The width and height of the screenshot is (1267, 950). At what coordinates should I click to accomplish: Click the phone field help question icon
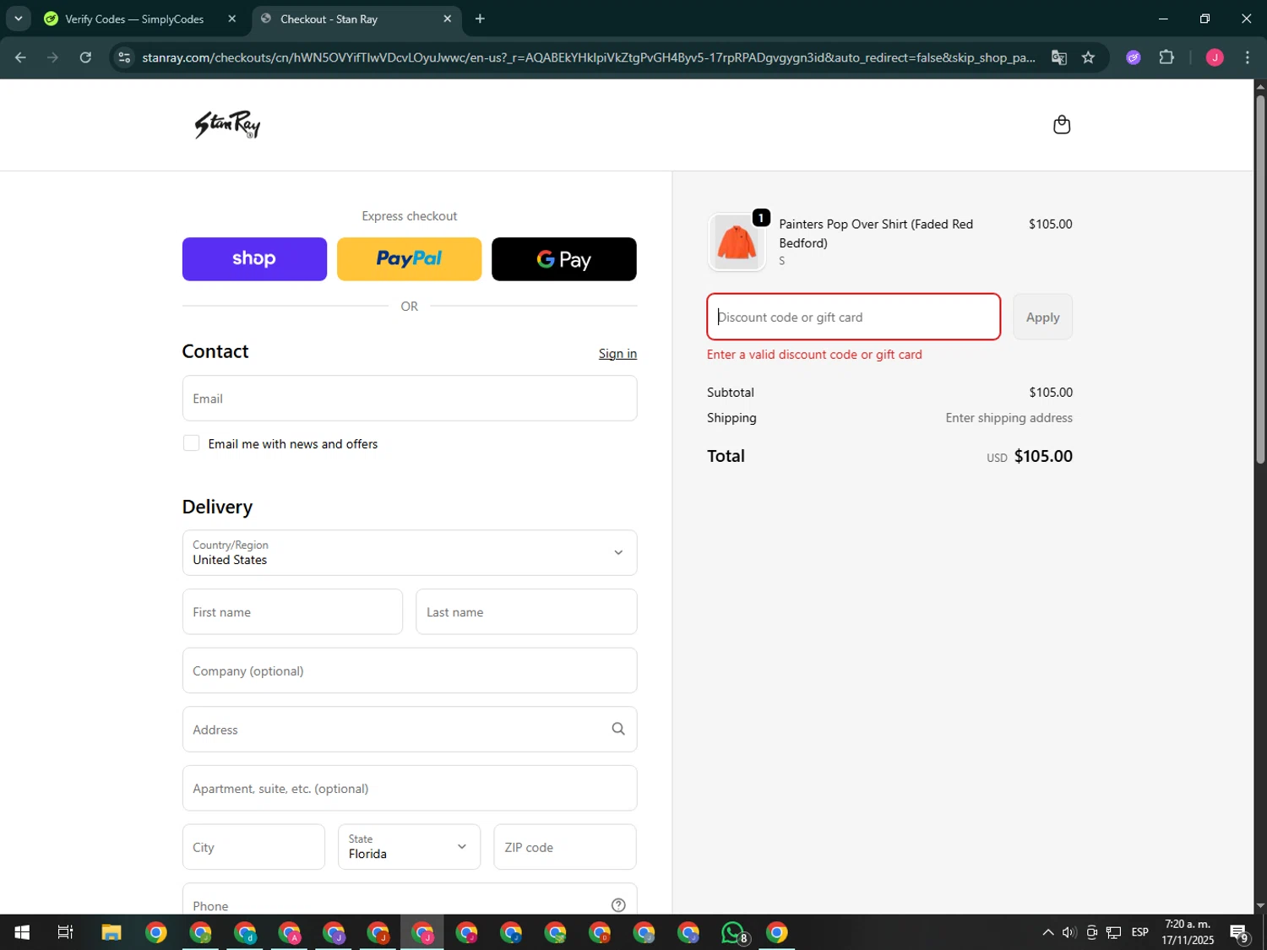coord(618,905)
